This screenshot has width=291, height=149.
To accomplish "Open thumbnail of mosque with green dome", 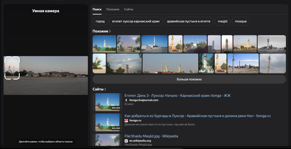I will point(243,63).
